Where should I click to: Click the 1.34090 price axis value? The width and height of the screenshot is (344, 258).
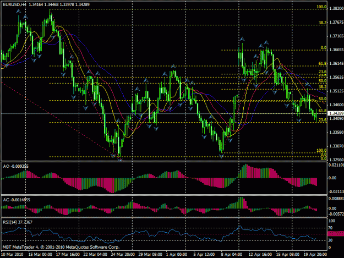[x=336, y=119]
